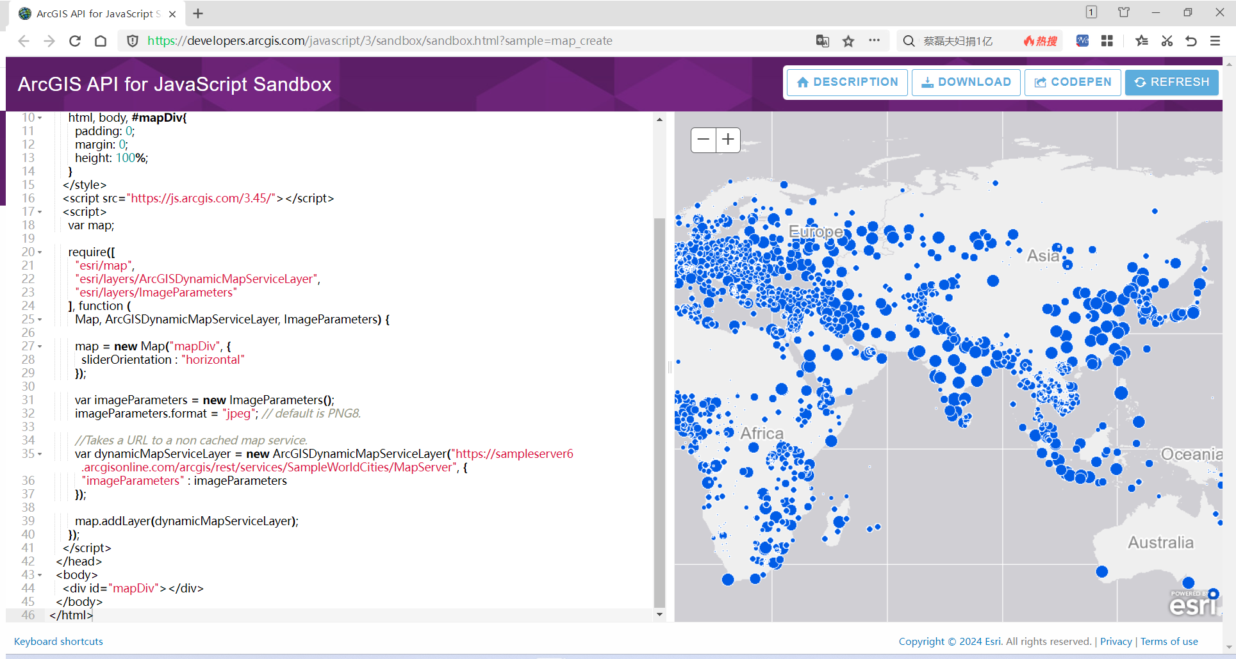Zoom in the map with plus button
This screenshot has height=659, width=1236.
click(x=728, y=140)
